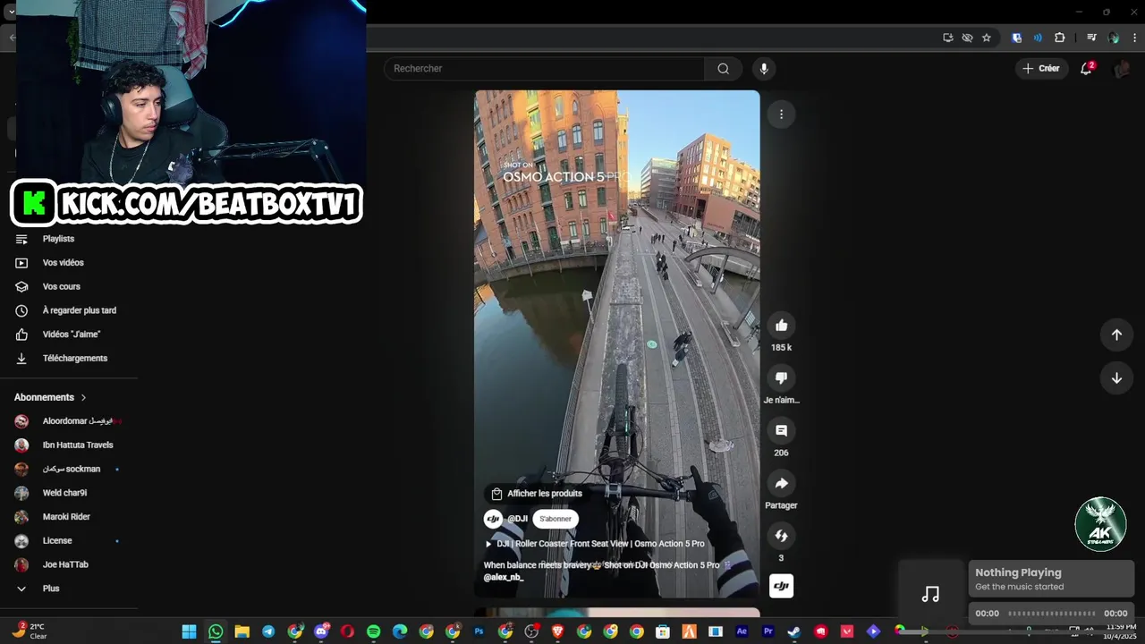Click the crossed-out eye icon in address bar
The width and height of the screenshot is (1145, 644).
pyautogui.click(x=967, y=38)
